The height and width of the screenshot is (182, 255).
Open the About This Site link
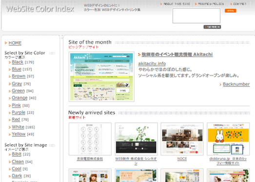click(x=177, y=4)
